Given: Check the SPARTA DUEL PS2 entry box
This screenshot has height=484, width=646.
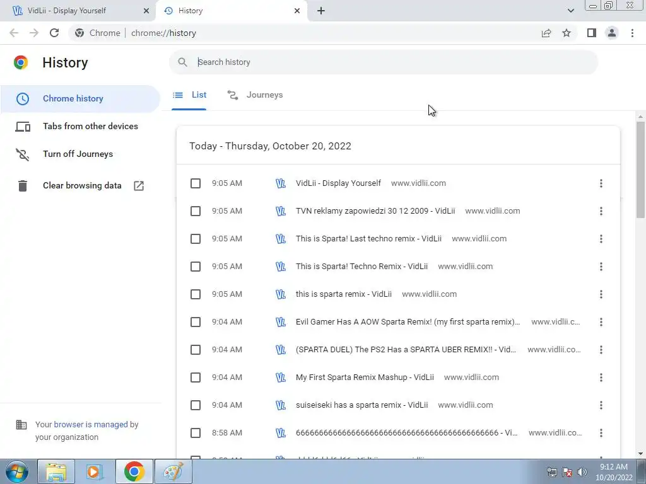Looking at the screenshot, I should point(196,350).
